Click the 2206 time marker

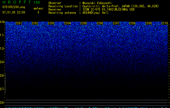(100, 23)
